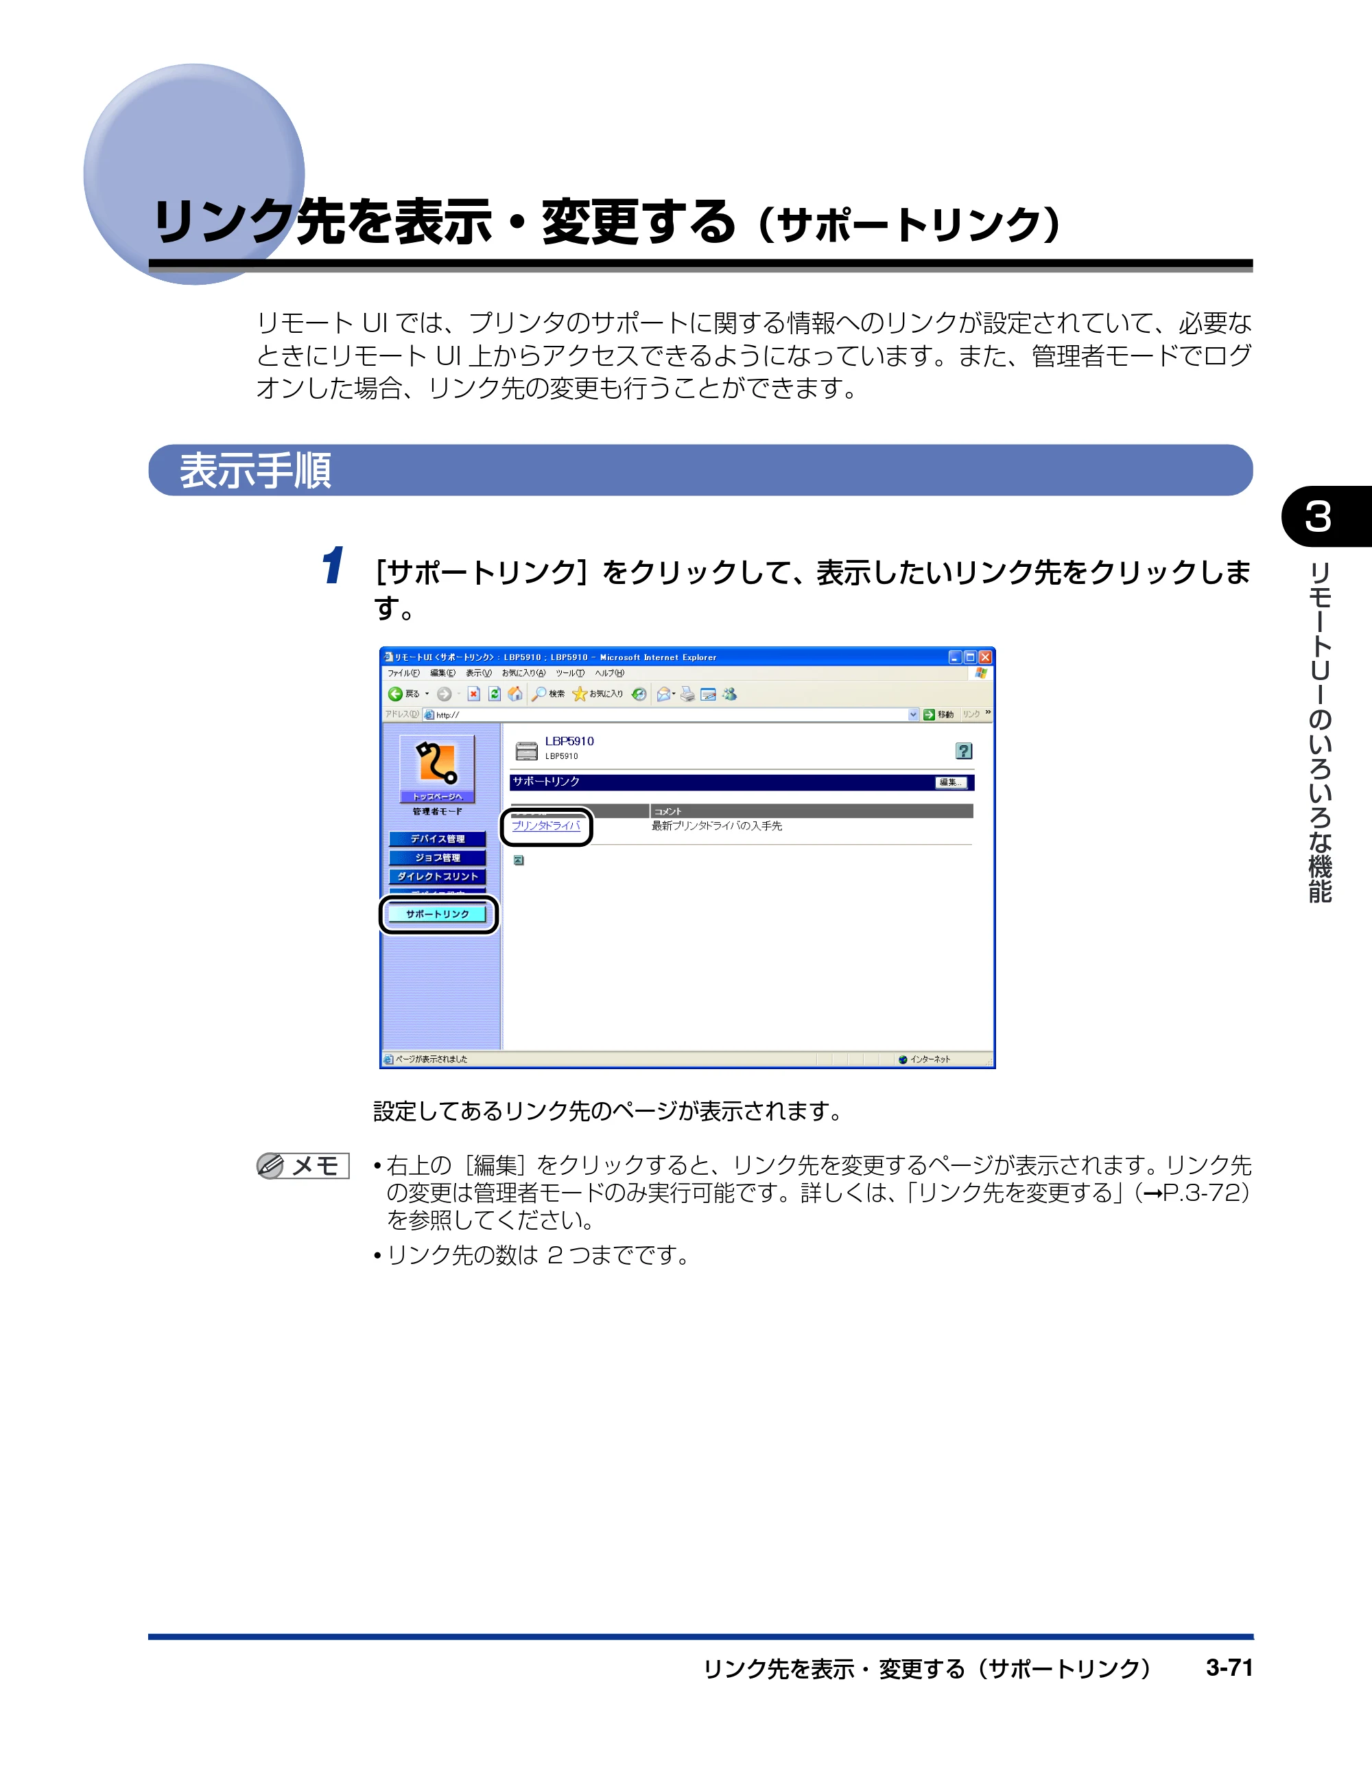Open the ヘルプ(H) menu
Screen dimensions: 1372x1765
609,673
